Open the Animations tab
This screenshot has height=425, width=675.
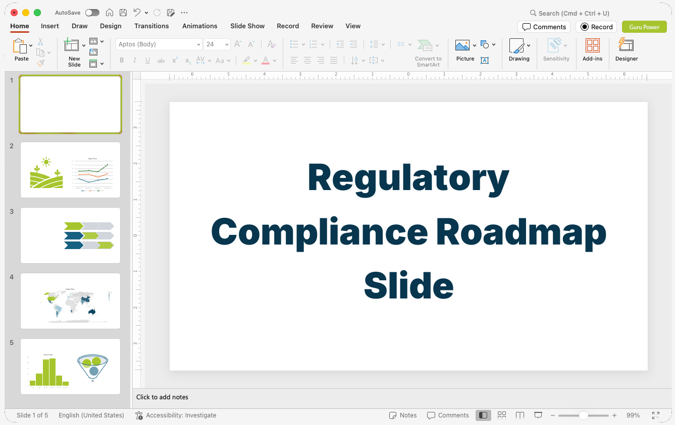[200, 26]
